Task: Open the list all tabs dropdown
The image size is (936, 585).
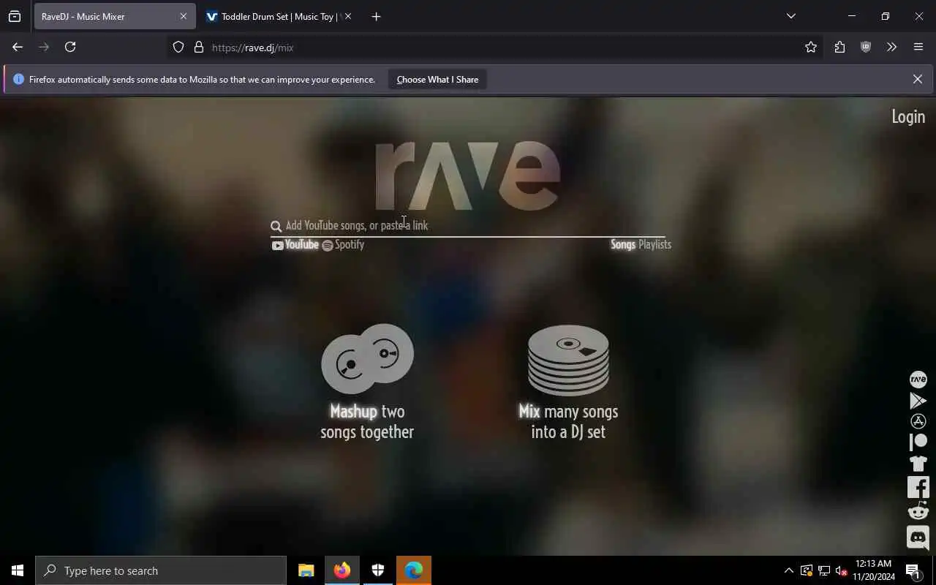Action: coord(791,16)
